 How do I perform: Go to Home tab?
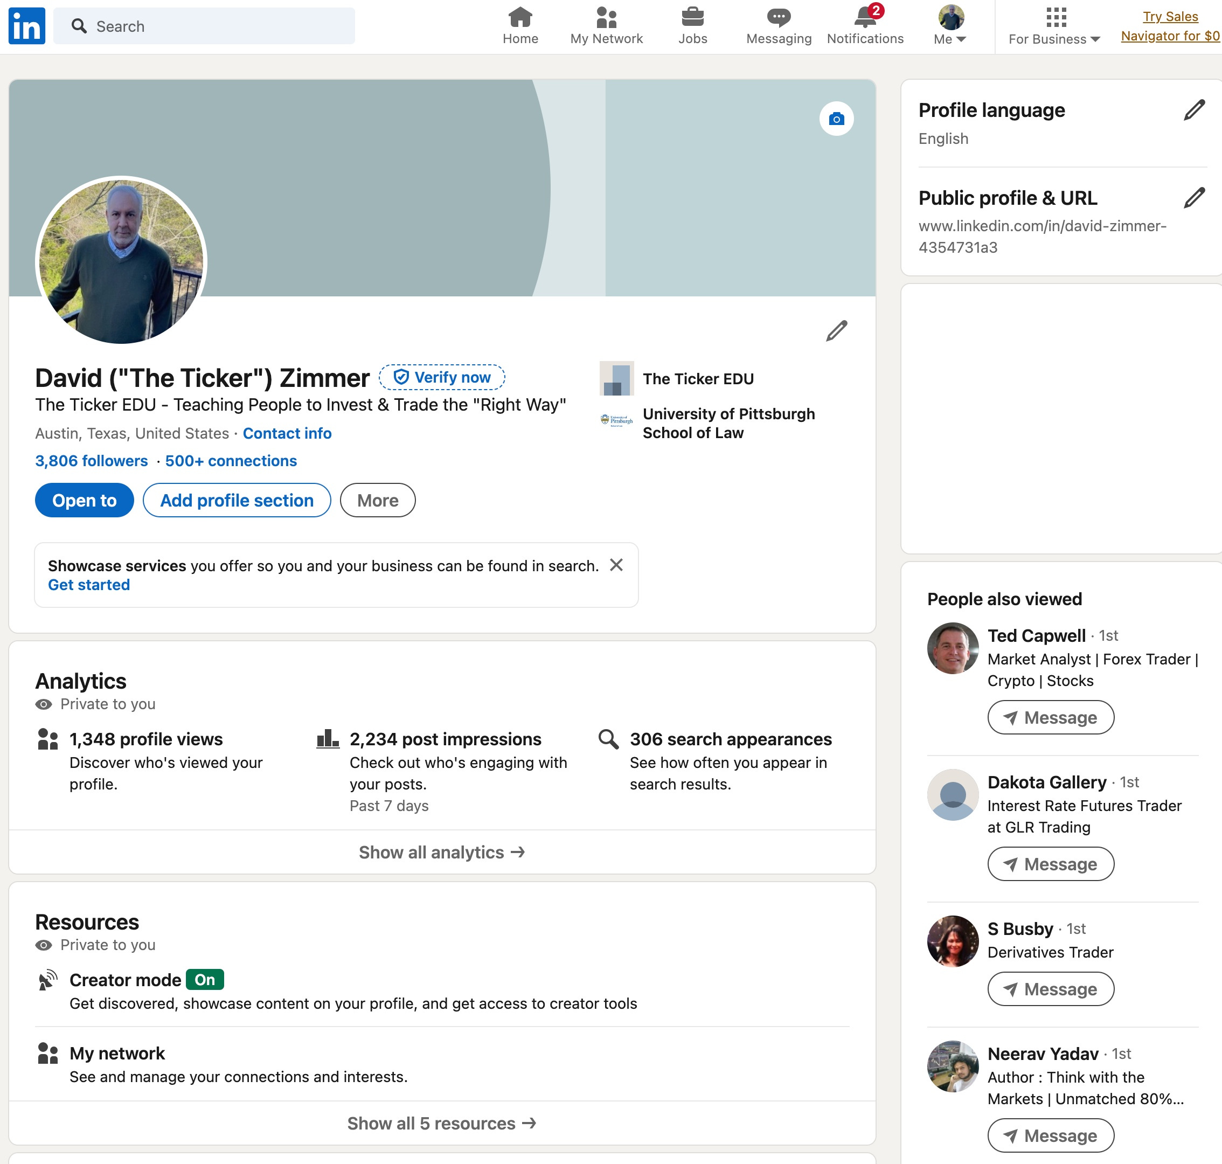click(x=520, y=26)
